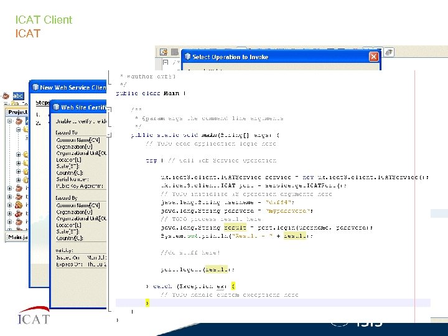This screenshot has width=448, height=336.
Task: Click the Issued By heading in certificate dialog
Action: click(x=67, y=198)
